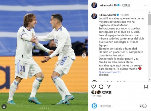Open the @lucasvazquez91 mention link
This screenshot has height=111, width=151.
[x=110, y=72]
